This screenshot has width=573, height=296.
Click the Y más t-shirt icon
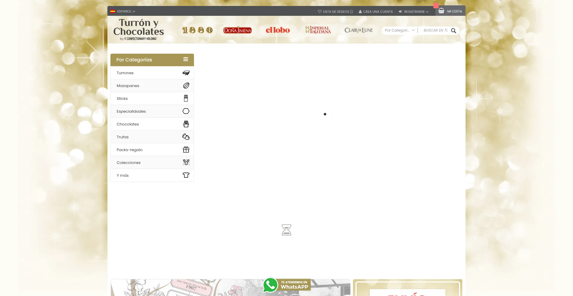186,175
